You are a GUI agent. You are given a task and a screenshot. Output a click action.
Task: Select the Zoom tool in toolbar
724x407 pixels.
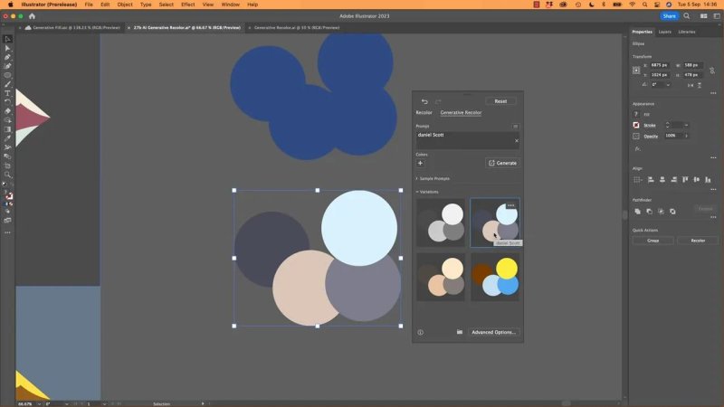point(7,175)
